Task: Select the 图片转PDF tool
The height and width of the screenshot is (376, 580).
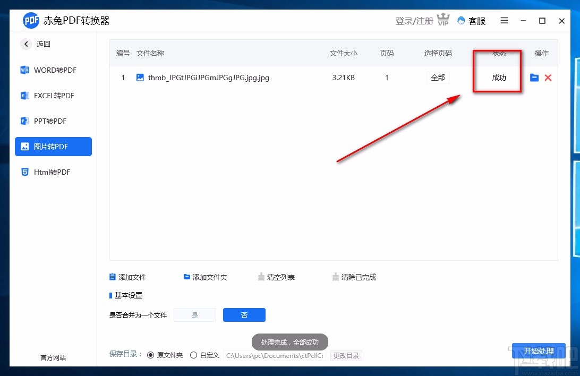Action: click(53, 147)
